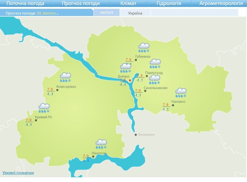The height and width of the screenshot is (182, 247).
Task: Click the rain-snow icon above Павлоград
Action: (x=155, y=64)
